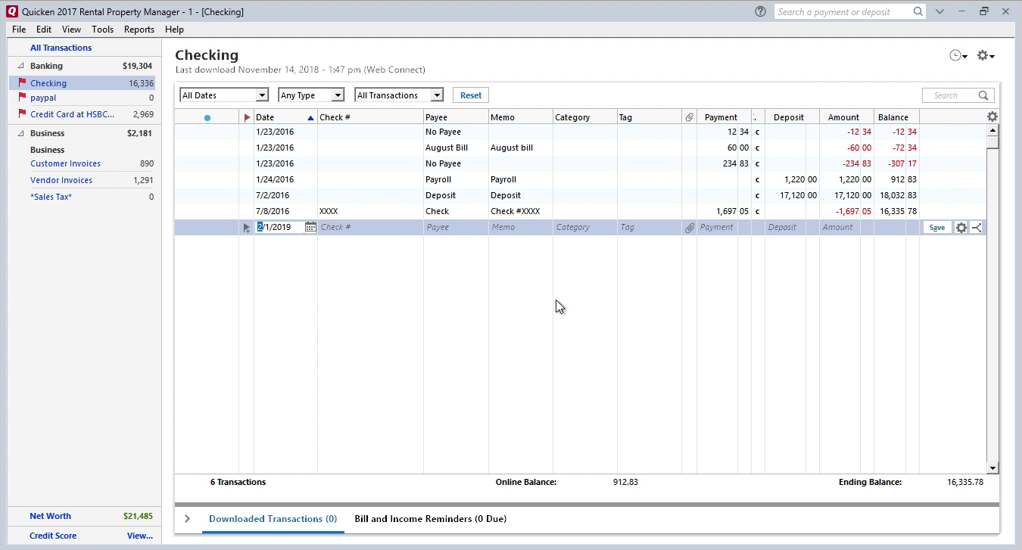
Task: Sort by the Date column header
Action: tap(285, 117)
